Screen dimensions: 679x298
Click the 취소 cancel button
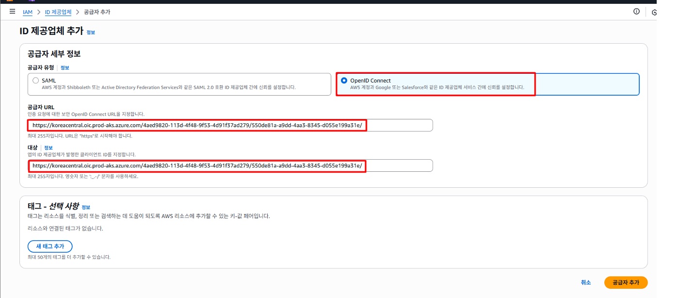[x=586, y=282]
